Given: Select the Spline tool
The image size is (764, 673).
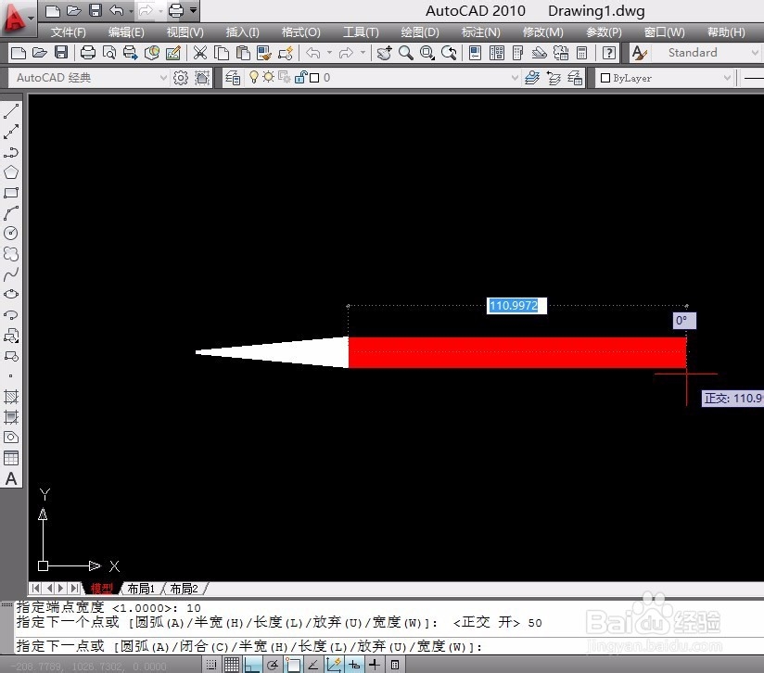Looking at the screenshot, I should coord(11,274).
